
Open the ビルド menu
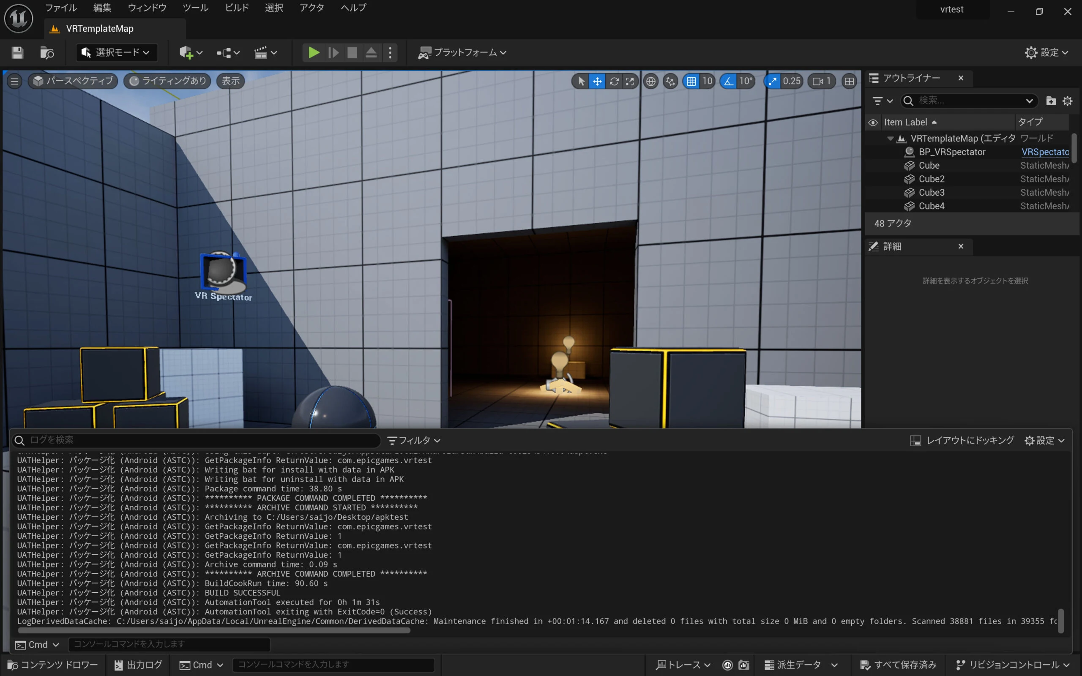click(237, 8)
